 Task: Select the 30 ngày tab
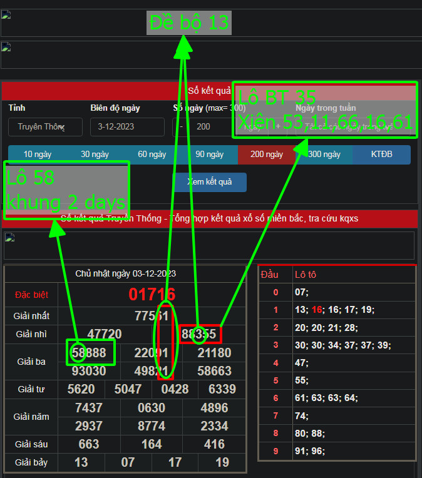click(x=95, y=155)
